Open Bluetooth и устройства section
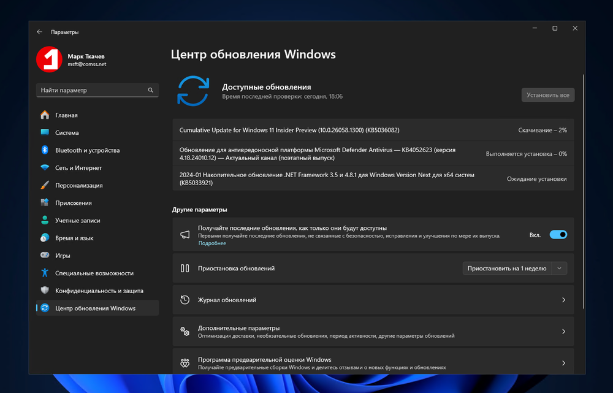The image size is (613, 393). (97, 150)
